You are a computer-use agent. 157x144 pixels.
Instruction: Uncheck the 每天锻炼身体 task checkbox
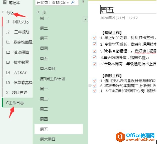94,57
